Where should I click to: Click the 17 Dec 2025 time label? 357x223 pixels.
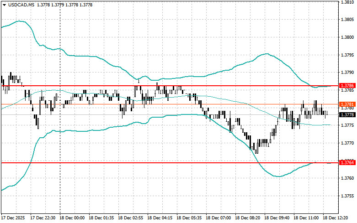coord(13,218)
